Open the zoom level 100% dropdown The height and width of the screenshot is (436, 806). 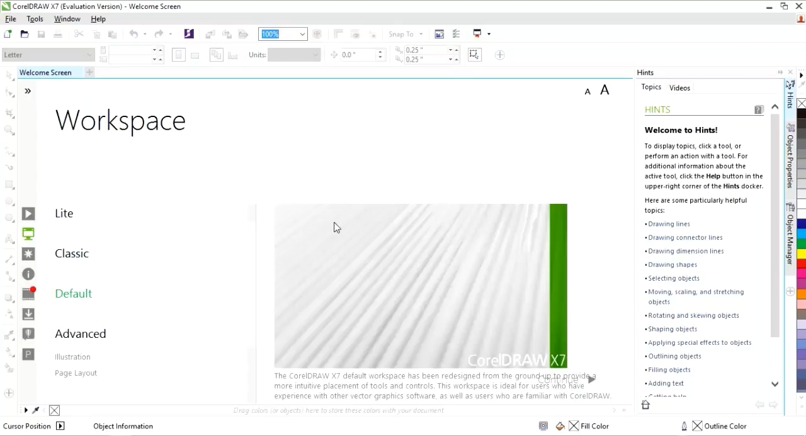pos(302,34)
